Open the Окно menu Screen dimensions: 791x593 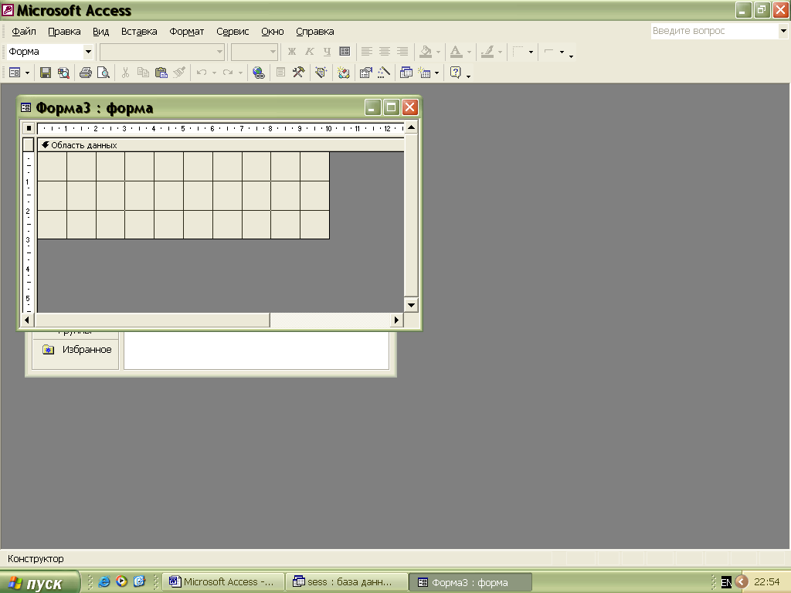[273, 31]
